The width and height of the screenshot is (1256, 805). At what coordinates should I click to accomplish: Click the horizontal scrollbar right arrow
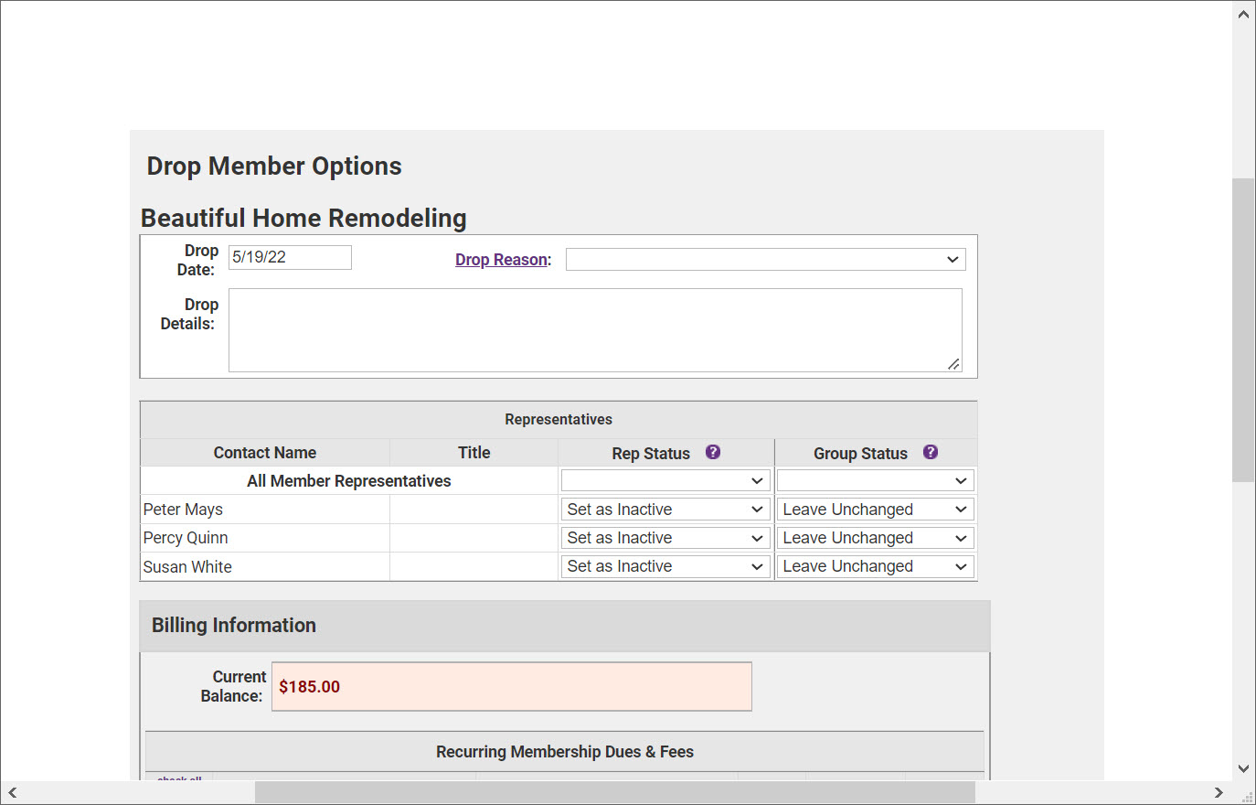[1219, 792]
